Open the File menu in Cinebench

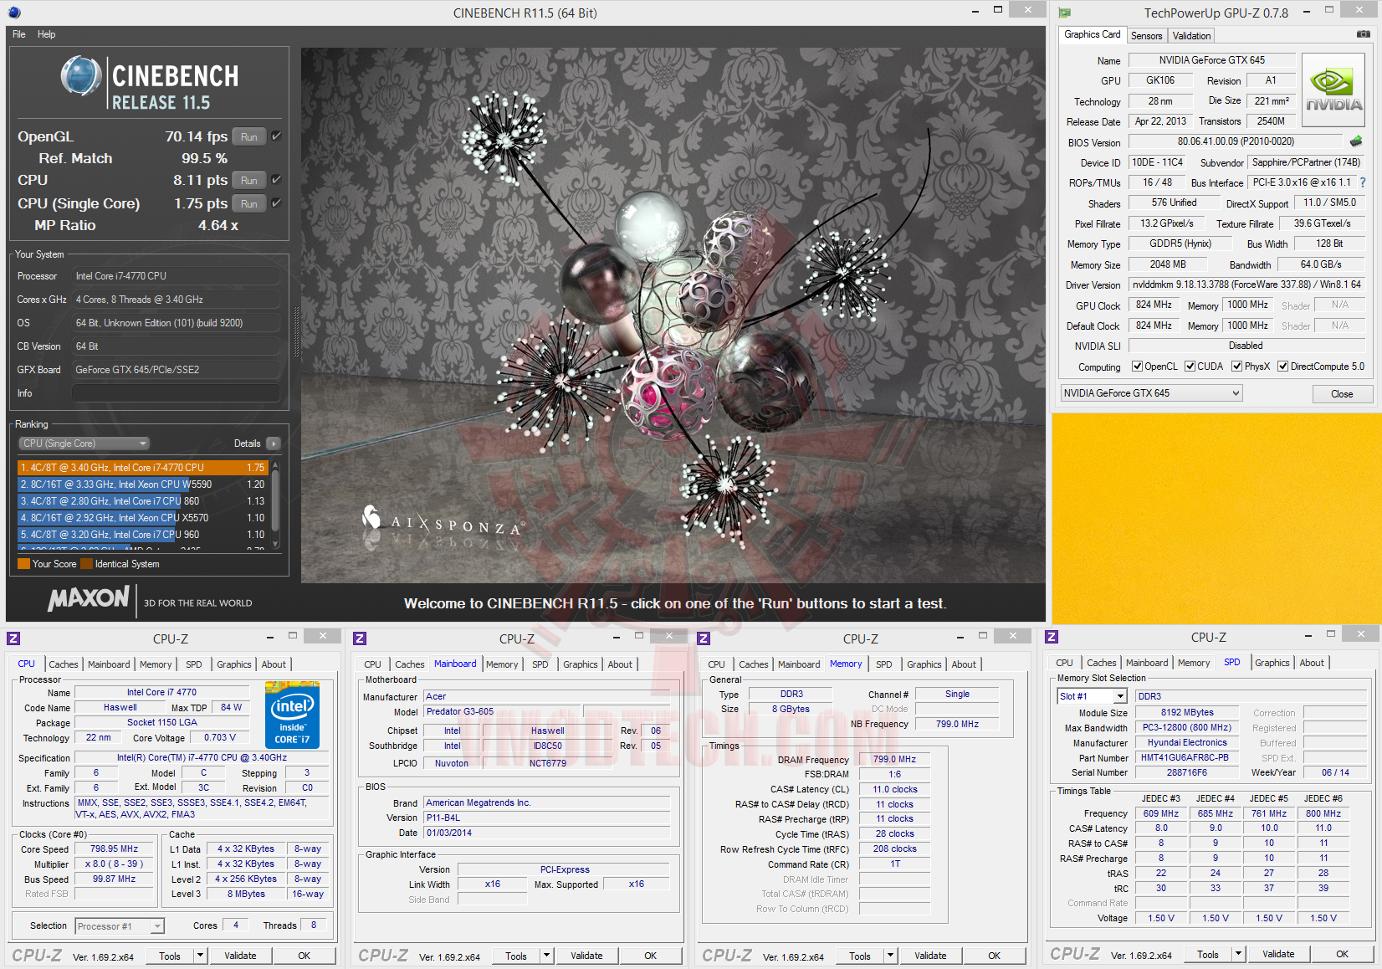(x=19, y=34)
